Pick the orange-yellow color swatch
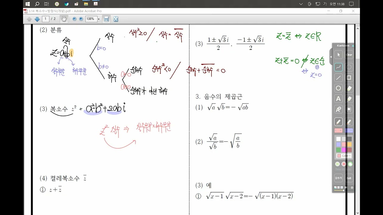 [x=349, y=144]
